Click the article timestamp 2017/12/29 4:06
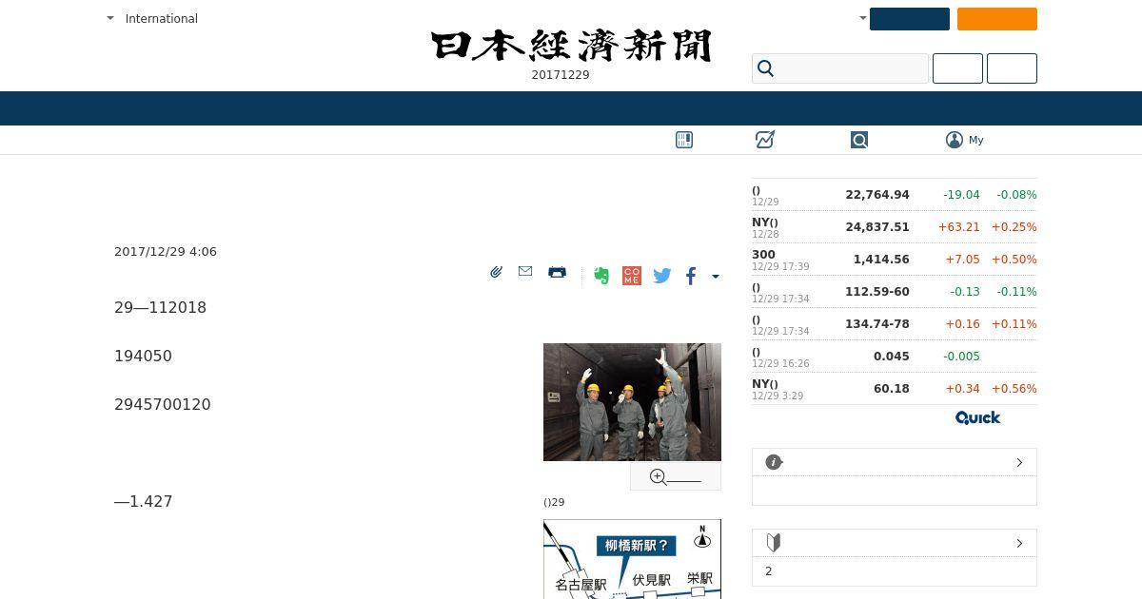 166,252
